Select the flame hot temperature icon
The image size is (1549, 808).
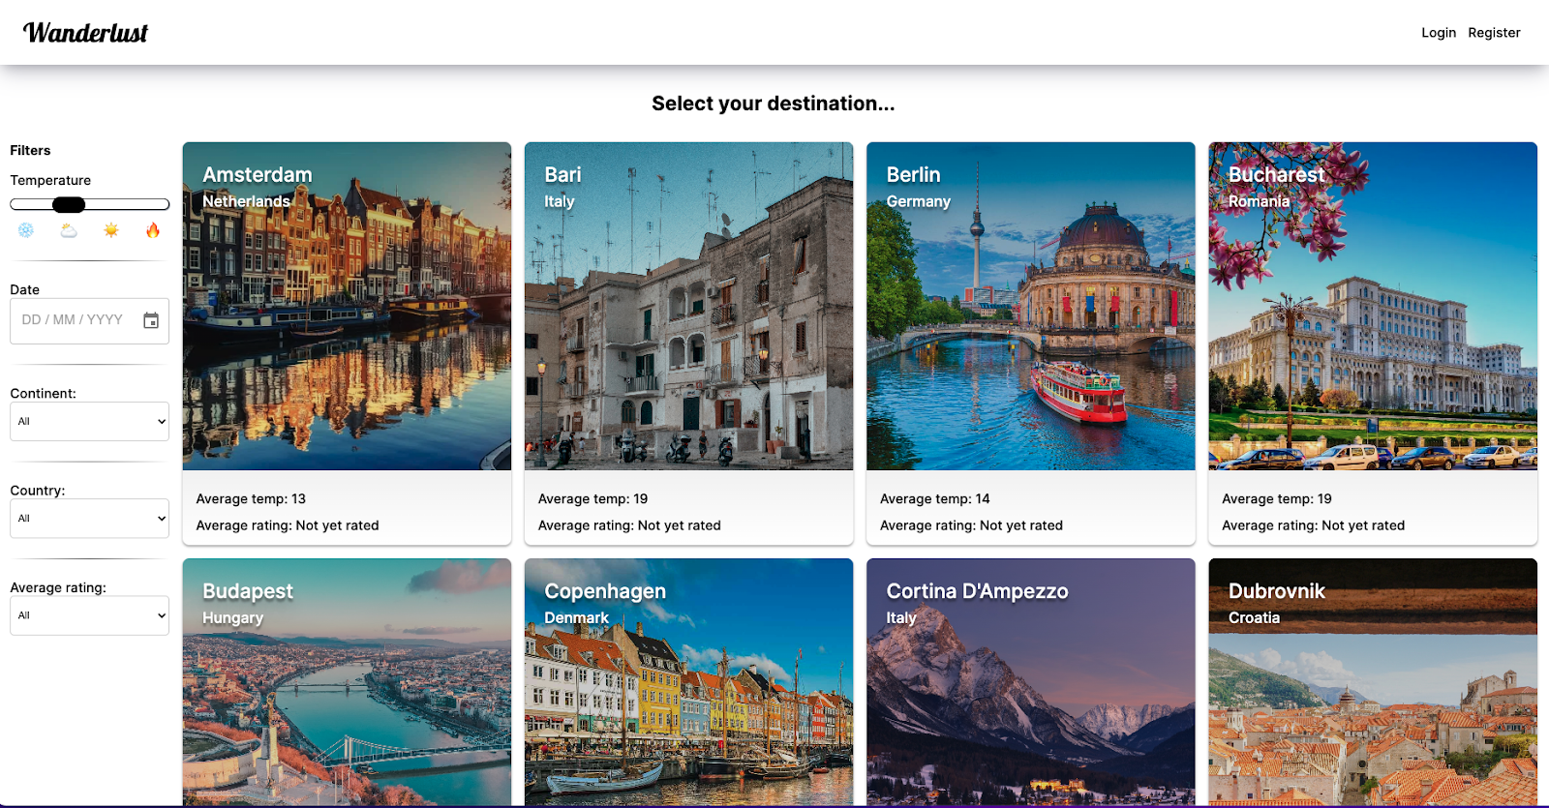(153, 230)
